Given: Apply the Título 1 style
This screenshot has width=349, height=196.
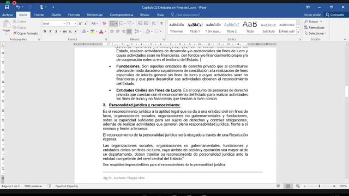Looking at the screenshot, I should (195, 27).
